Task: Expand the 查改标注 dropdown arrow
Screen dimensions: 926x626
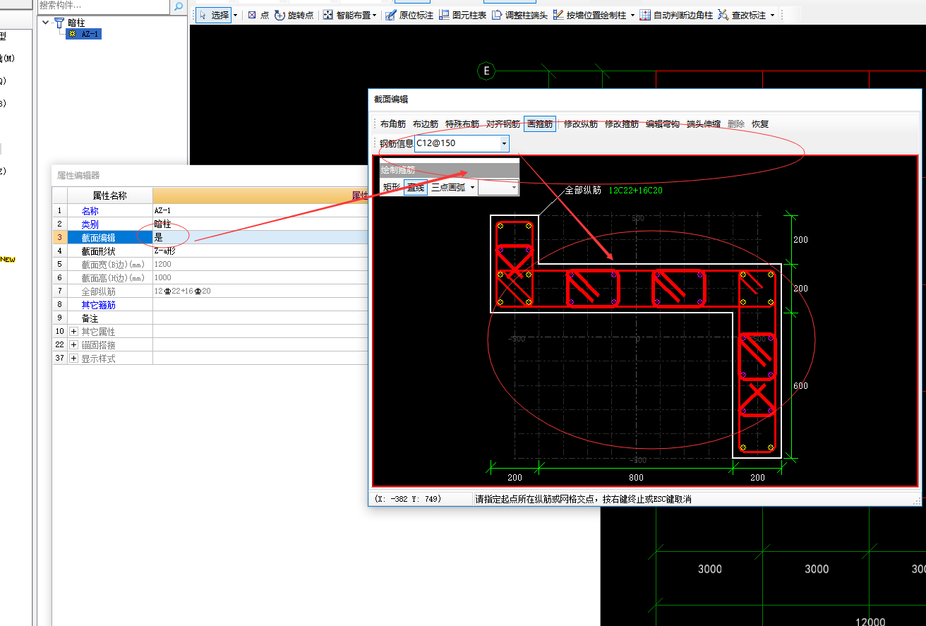Action: (x=772, y=15)
